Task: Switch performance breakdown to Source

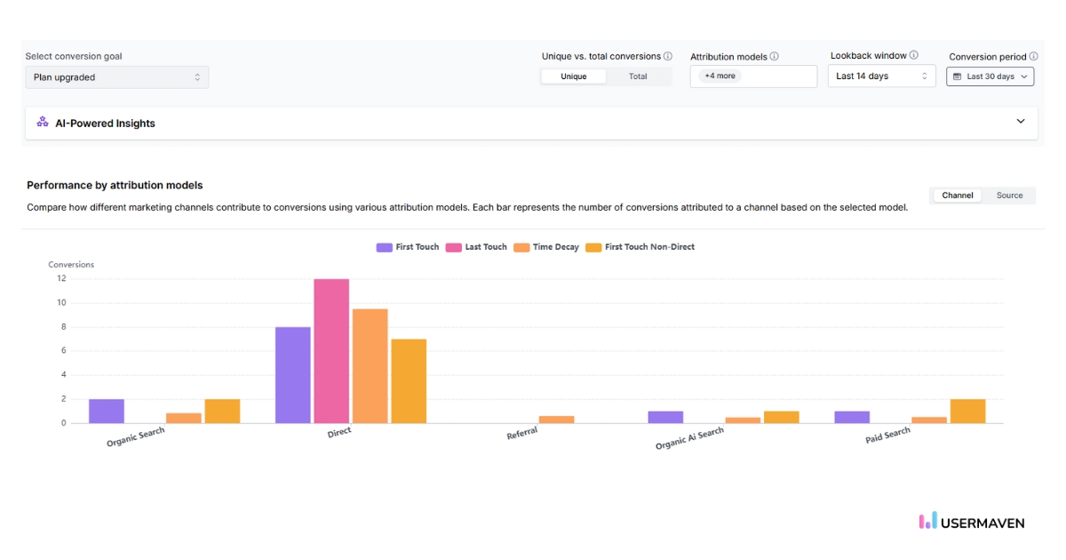Action: 1010,195
